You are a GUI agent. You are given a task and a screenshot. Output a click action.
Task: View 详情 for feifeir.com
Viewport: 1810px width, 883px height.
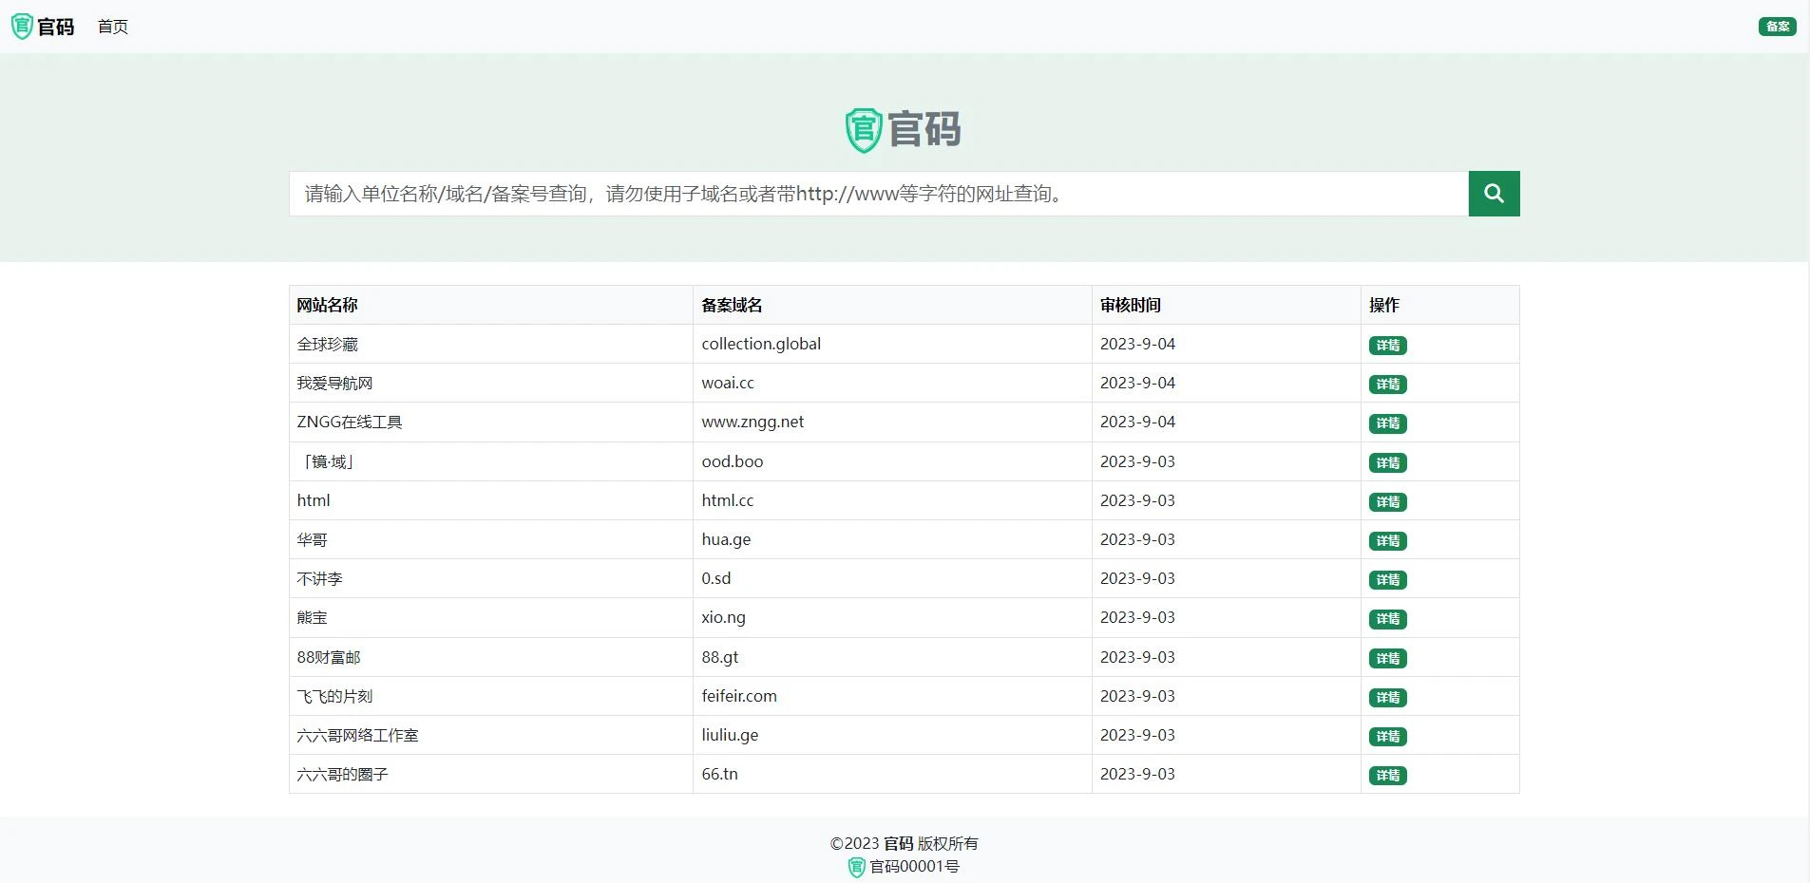(x=1387, y=698)
